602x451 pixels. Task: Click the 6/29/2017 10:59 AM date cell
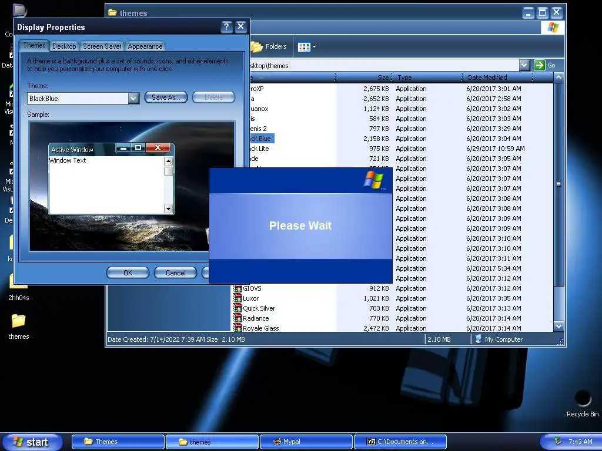click(x=495, y=149)
